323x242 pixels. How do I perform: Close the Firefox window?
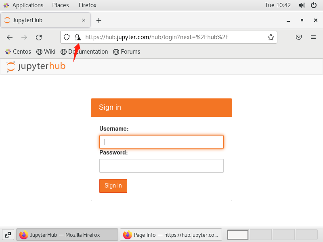coord(315,20)
